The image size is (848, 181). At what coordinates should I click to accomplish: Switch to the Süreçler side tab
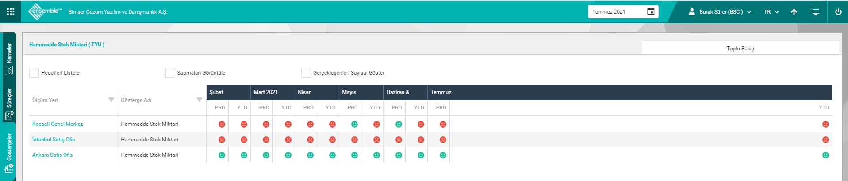(x=9, y=104)
